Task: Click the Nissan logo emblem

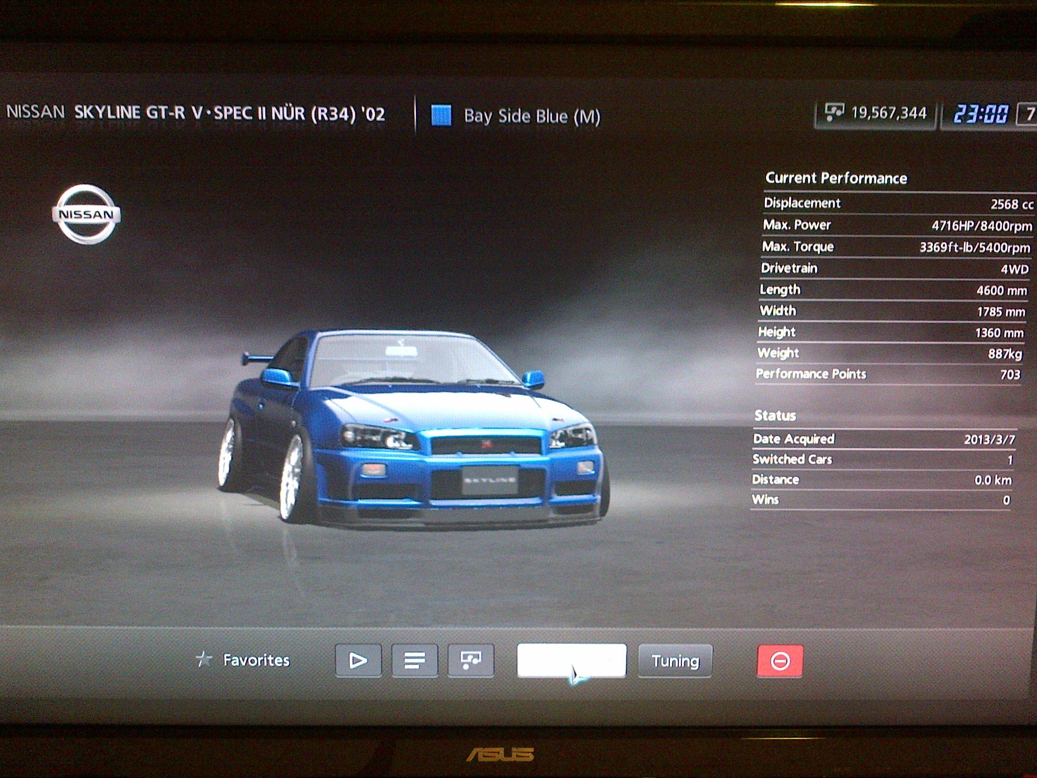Action: tap(86, 214)
